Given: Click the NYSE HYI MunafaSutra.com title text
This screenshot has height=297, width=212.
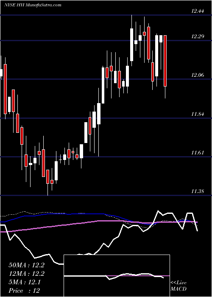Looking at the screenshot, I should tap(33, 5).
